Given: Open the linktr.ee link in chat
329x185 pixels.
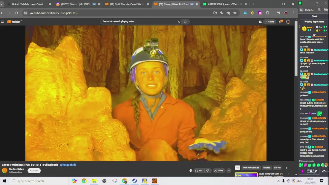Looking at the screenshot, I should (313, 107).
